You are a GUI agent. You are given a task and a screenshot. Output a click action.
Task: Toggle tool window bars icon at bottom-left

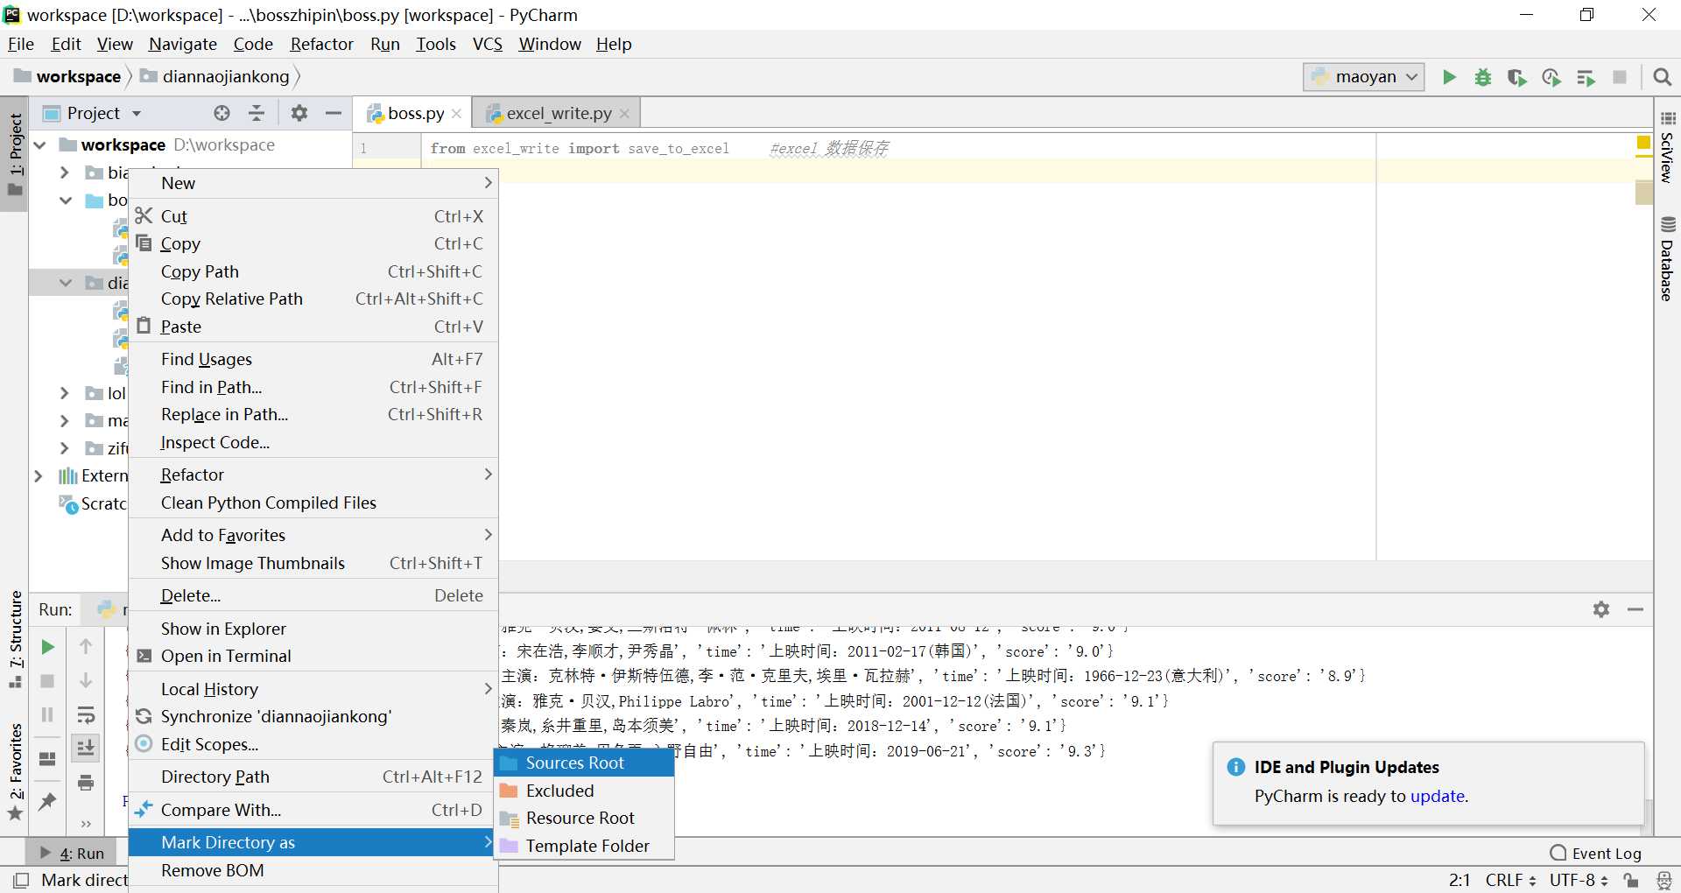[21, 880]
